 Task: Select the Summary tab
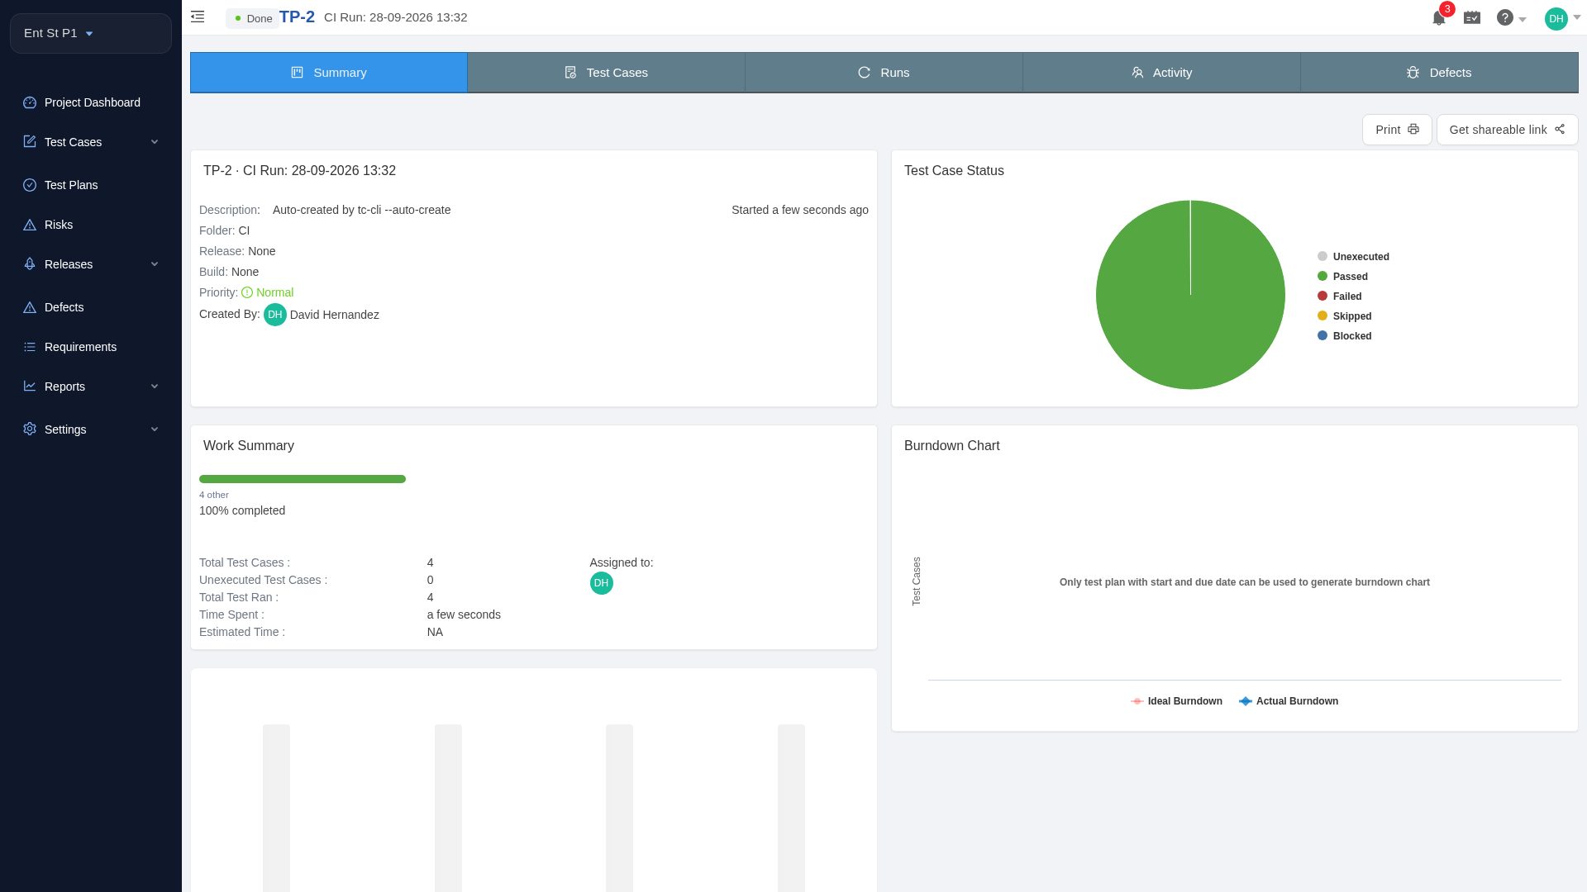click(x=329, y=73)
